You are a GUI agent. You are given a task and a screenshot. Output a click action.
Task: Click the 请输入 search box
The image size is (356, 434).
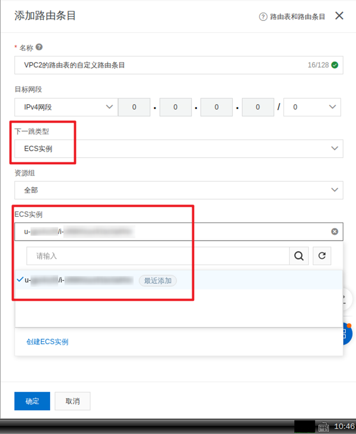coord(158,256)
